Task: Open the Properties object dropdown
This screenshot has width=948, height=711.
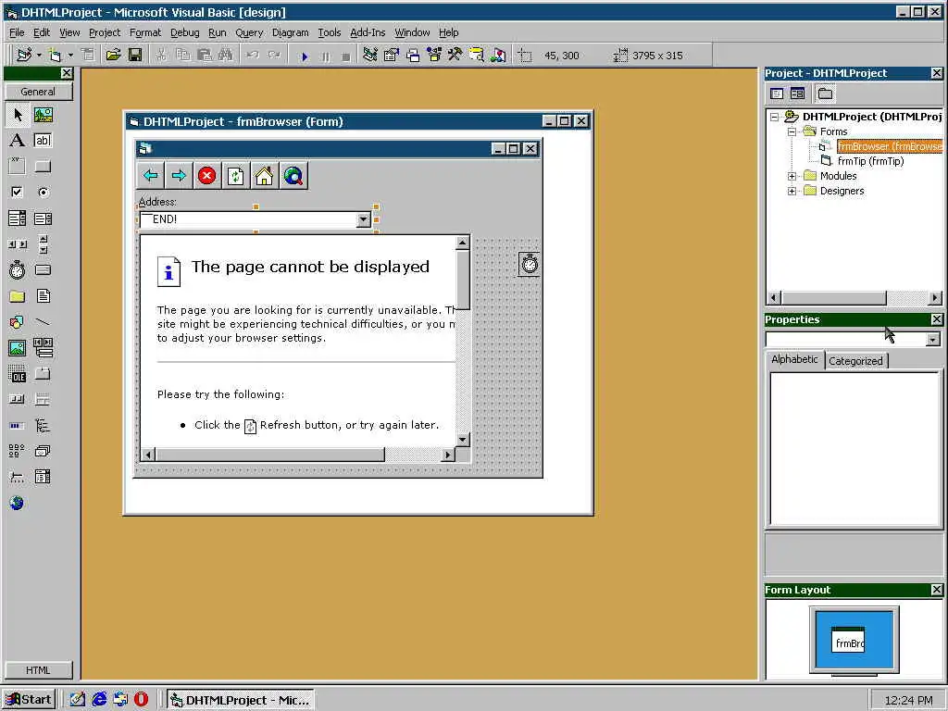Action: point(933,340)
